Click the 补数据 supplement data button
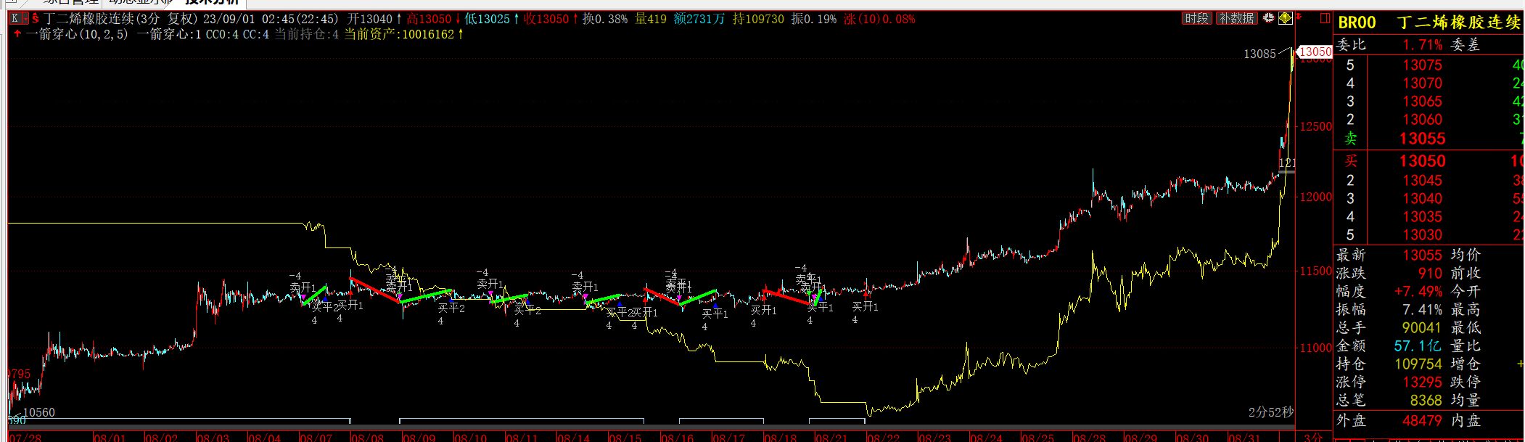Screen dimensions: 1525x442 [1236, 19]
